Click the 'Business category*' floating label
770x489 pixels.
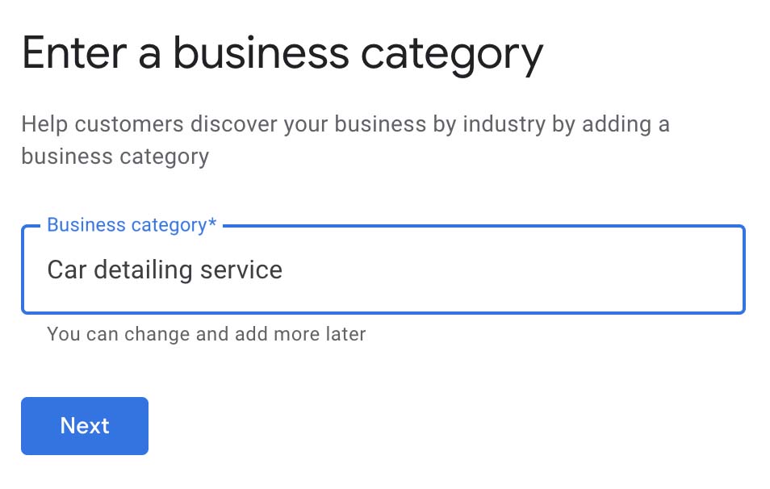coord(132,225)
